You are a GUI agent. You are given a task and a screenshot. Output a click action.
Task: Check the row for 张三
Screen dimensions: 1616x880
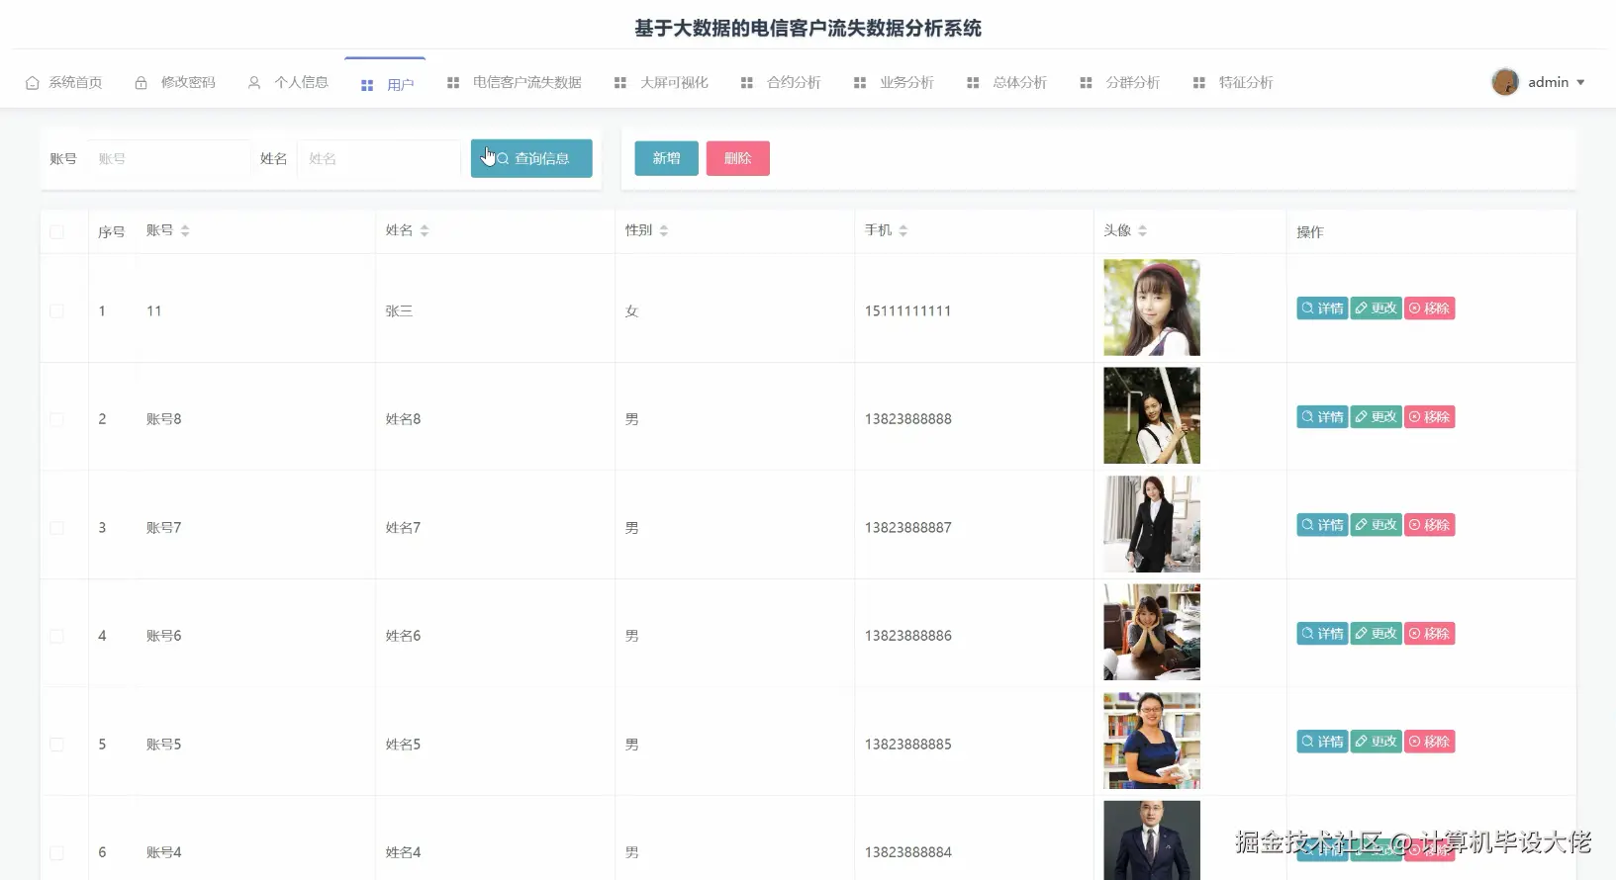click(56, 311)
